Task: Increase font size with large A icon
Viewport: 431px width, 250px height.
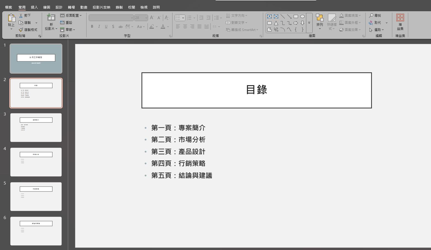Action: point(152,18)
